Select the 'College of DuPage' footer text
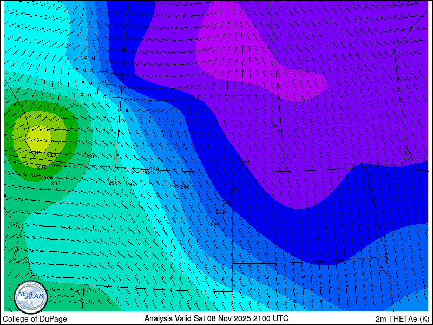Screen dimensions: 433x325 (35, 319)
